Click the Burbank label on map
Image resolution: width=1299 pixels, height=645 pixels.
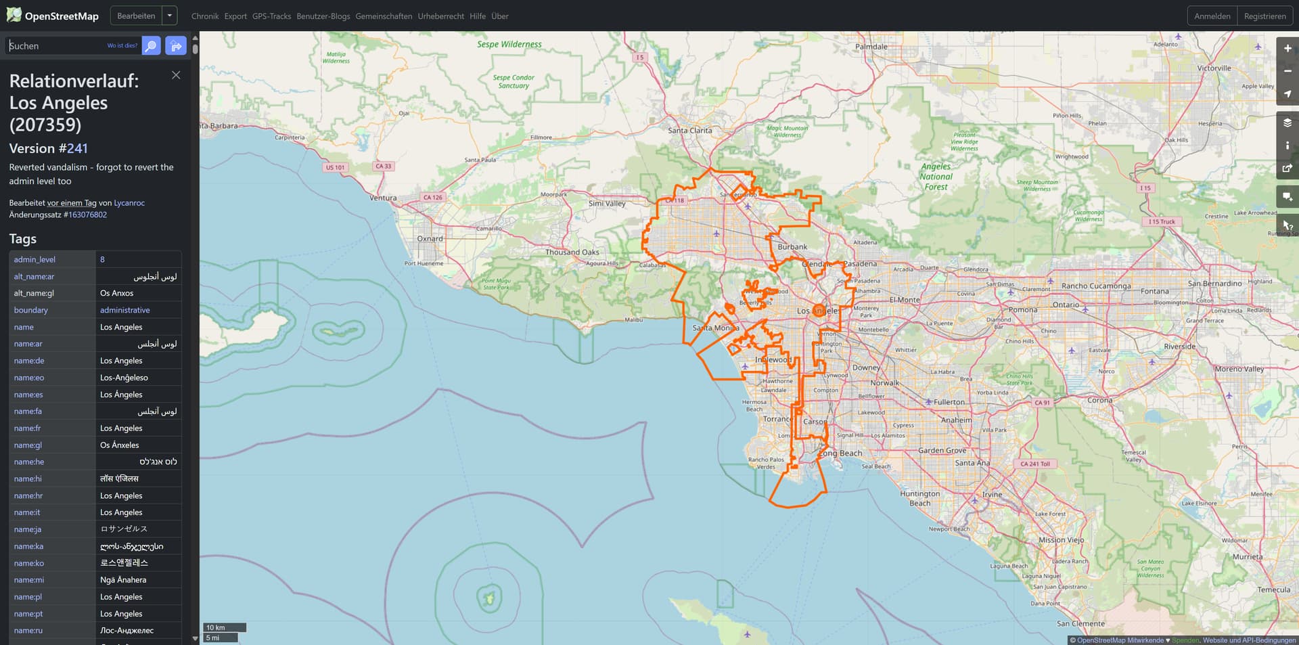792,247
